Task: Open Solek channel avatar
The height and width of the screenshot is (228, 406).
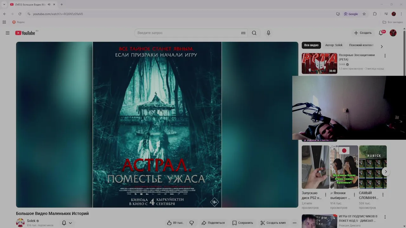Action: (x=20, y=223)
